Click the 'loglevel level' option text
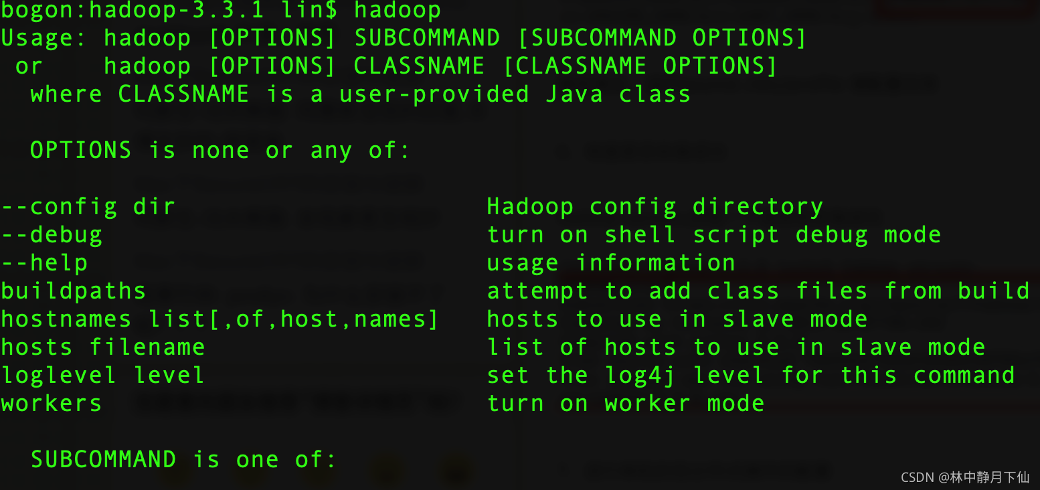Viewport: 1040px width, 490px height. pos(103,376)
